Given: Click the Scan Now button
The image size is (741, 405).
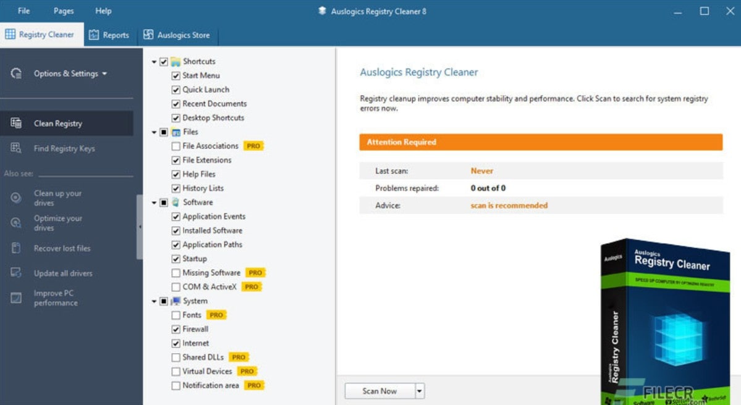Looking at the screenshot, I should point(379,390).
